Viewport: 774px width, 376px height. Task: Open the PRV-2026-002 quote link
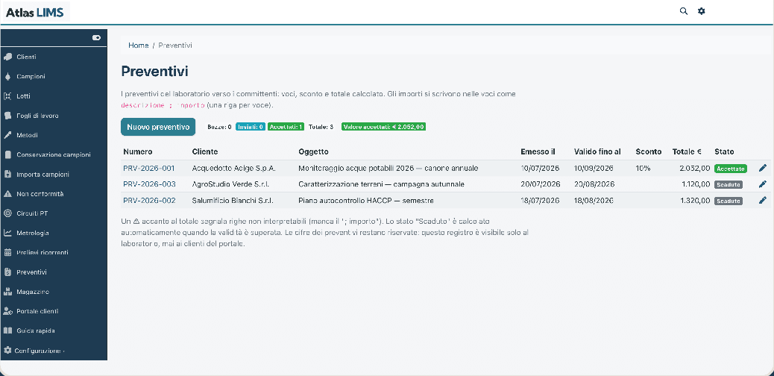[149, 201]
